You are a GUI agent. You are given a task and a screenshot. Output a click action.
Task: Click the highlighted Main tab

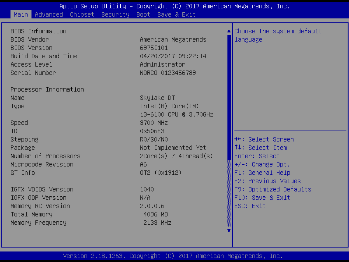point(21,14)
